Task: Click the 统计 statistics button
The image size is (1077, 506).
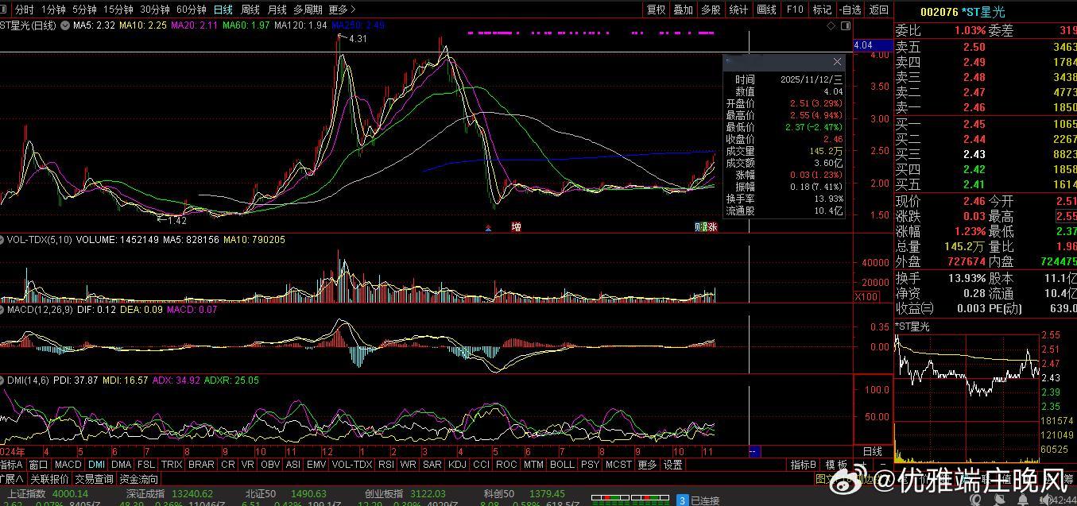Action: tap(738, 10)
